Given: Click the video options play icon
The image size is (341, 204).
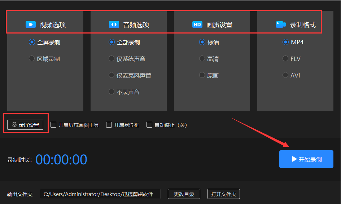Looking at the screenshot, I should [x=31, y=25].
